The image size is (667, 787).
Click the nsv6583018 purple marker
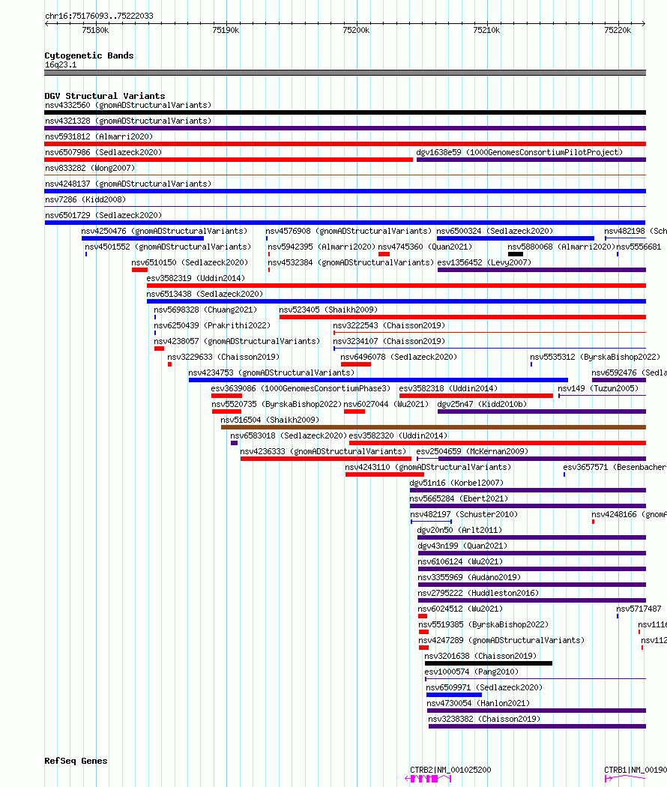pos(234,443)
